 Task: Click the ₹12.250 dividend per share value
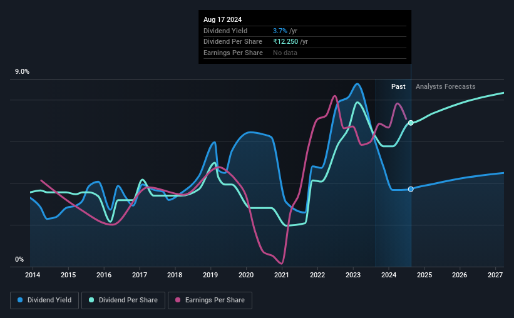tap(285, 42)
